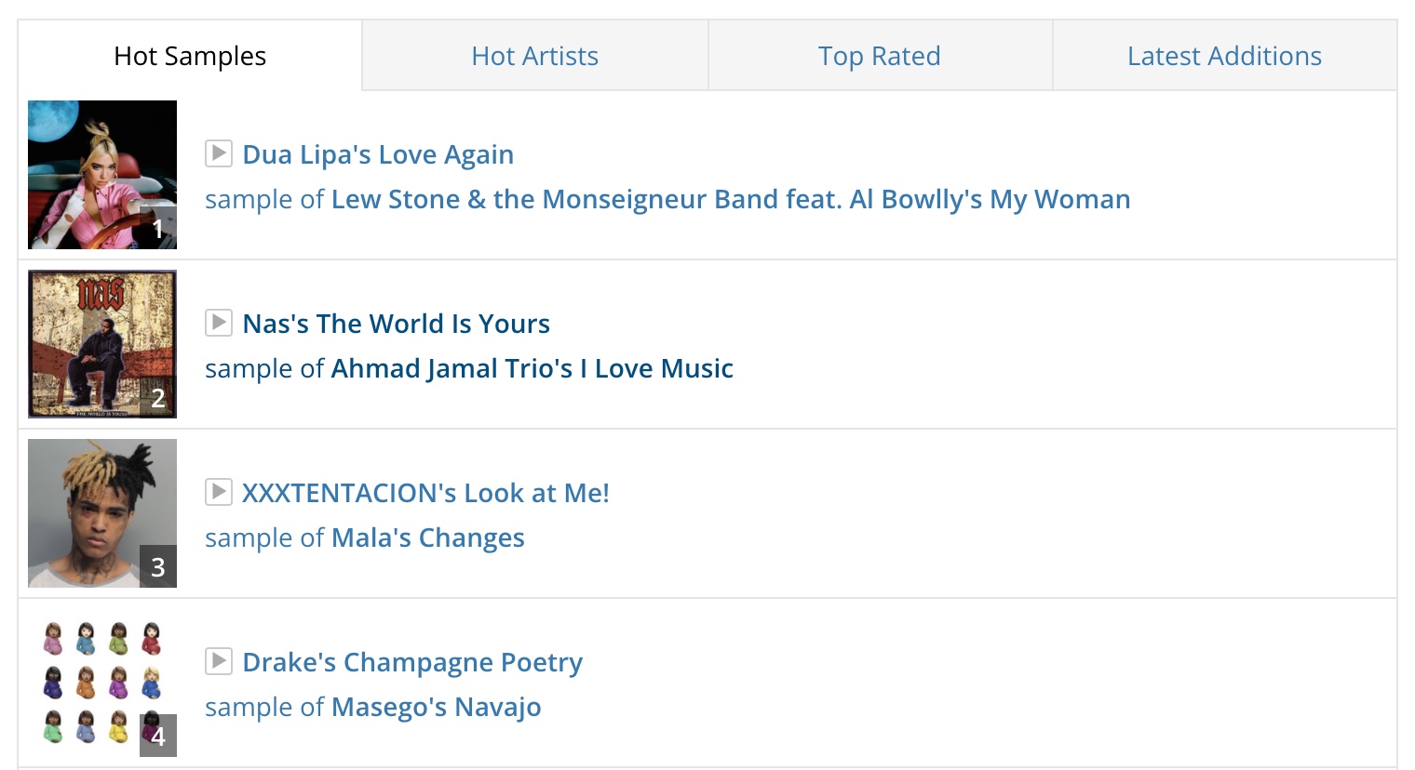Switch to the Hot Samples tab
1415x770 pixels.
pyautogui.click(x=190, y=56)
